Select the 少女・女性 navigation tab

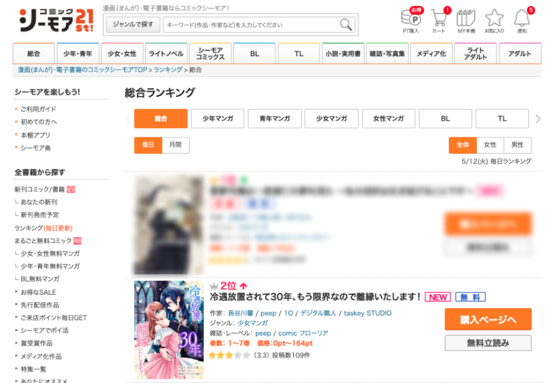click(x=122, y=53)
